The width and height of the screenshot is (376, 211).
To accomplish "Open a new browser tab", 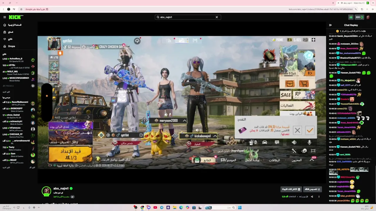I will (x=333, y=3).
